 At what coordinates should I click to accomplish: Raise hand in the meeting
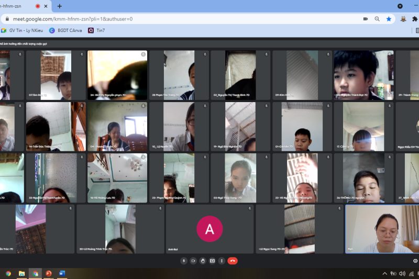coord(203,261)
